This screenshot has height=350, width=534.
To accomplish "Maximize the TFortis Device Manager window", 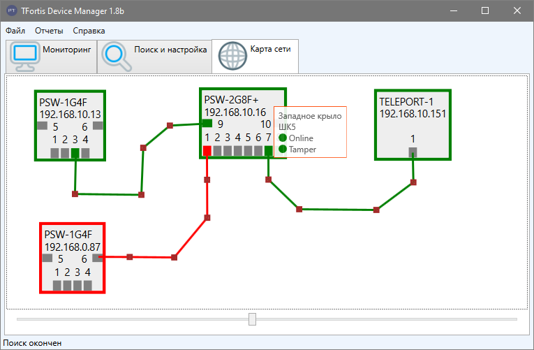I will (485, 10).
